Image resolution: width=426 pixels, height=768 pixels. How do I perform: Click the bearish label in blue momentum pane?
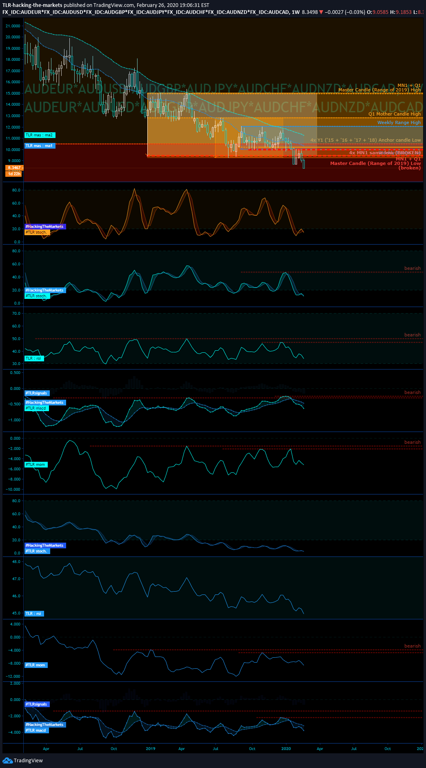point(413,646)
